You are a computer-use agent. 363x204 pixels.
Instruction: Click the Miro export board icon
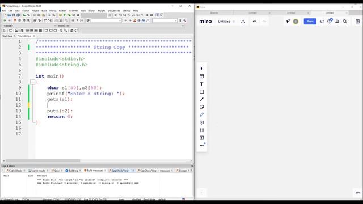pos(243,22)
